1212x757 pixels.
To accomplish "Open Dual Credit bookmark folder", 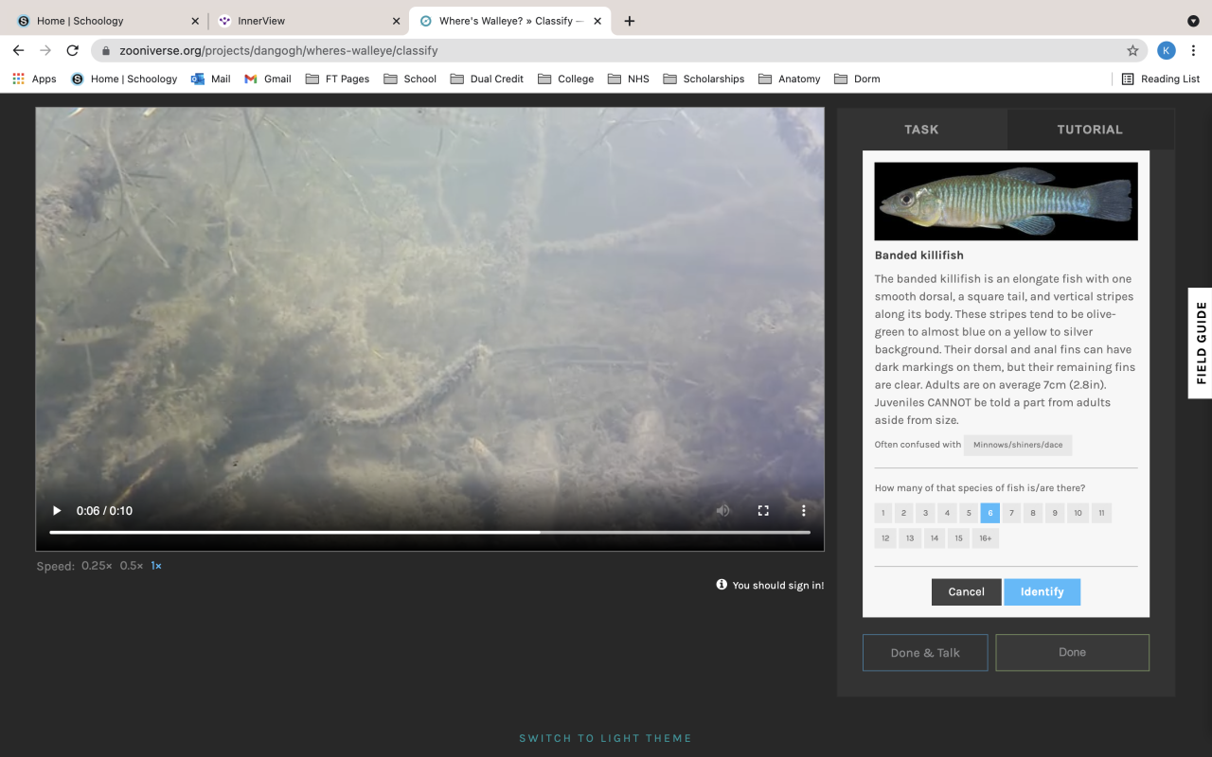I will pyautogui.click(x=487, y=79).
